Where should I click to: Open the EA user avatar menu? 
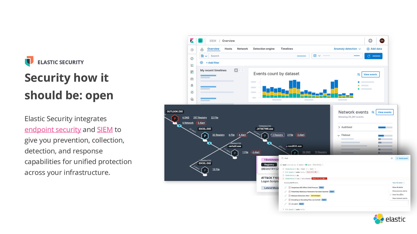click(382, 41)
